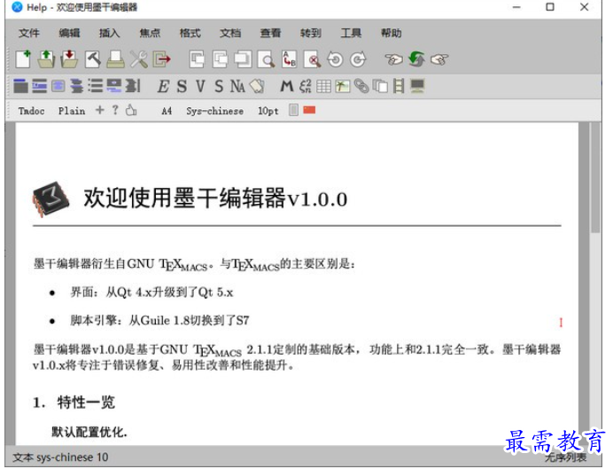Open the A4 page size dropdown
Image resolution: width=613 pixels, height=469 pixels.
click(x=167, y=111)
